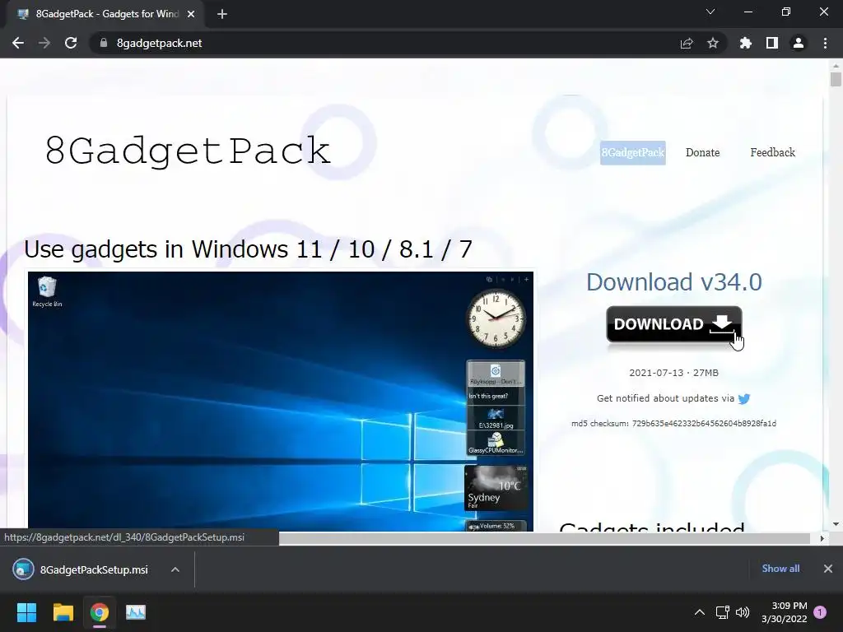Click the volume speaker tray icon
The height and width of the screenshot is (632, 843).
pyautogui.click(x=743, y=612)
